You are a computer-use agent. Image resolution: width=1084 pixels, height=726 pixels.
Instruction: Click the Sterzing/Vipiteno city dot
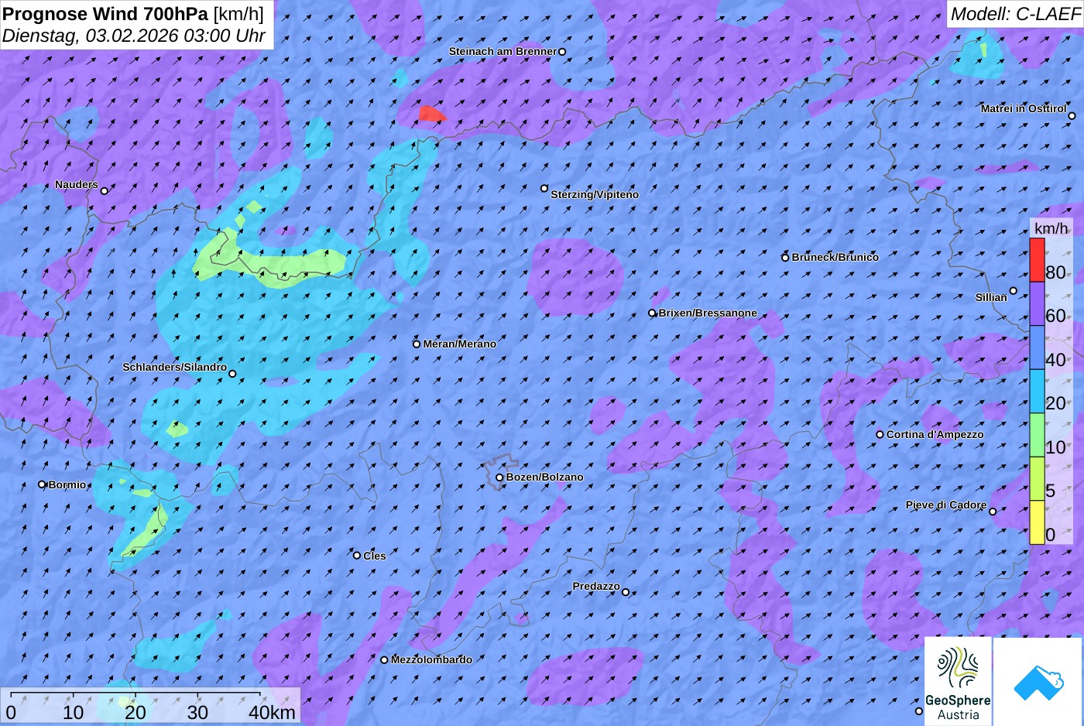pos(544,188)
